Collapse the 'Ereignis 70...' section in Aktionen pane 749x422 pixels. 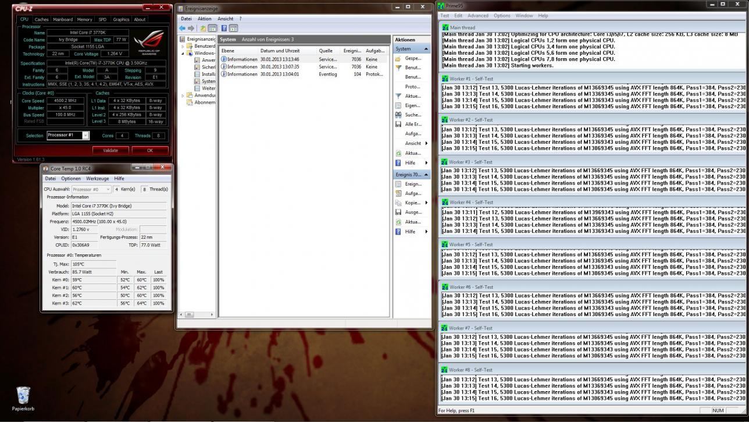(426, 175)
